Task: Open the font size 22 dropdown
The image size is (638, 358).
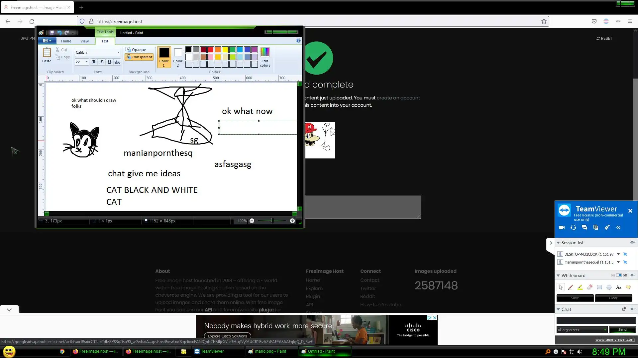Action: click(86, 62)
